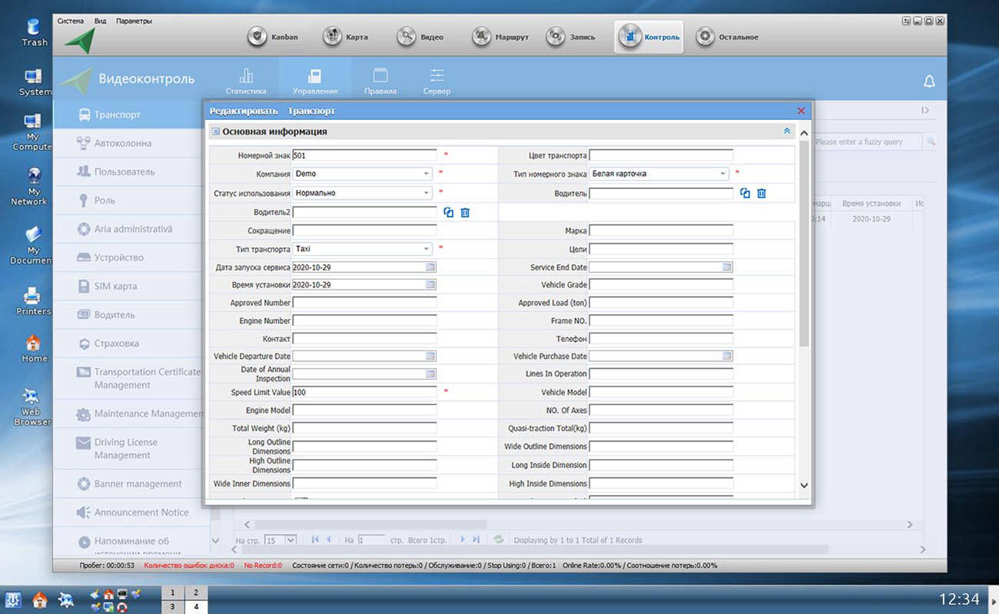Open the Видео toolbar button

pyautogui.click(x=420, y=37)
